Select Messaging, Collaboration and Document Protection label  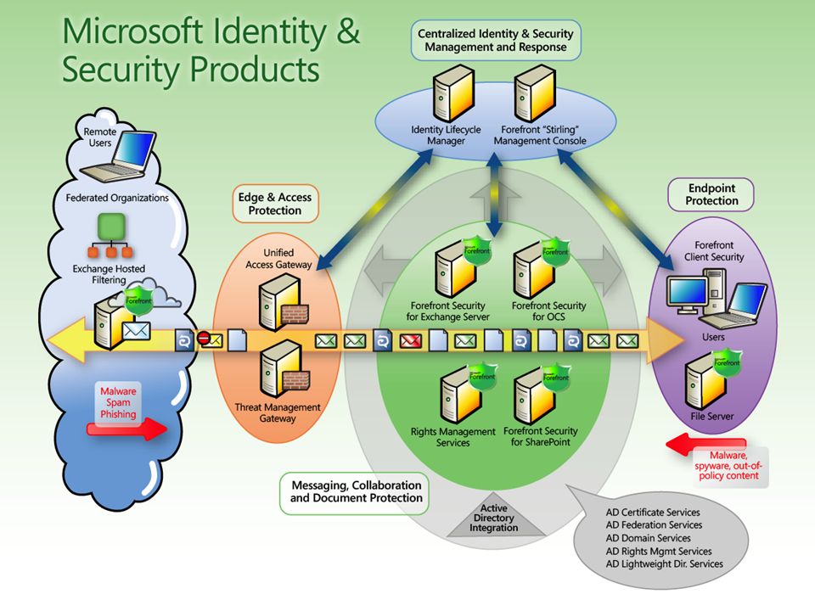pos(355,492)
